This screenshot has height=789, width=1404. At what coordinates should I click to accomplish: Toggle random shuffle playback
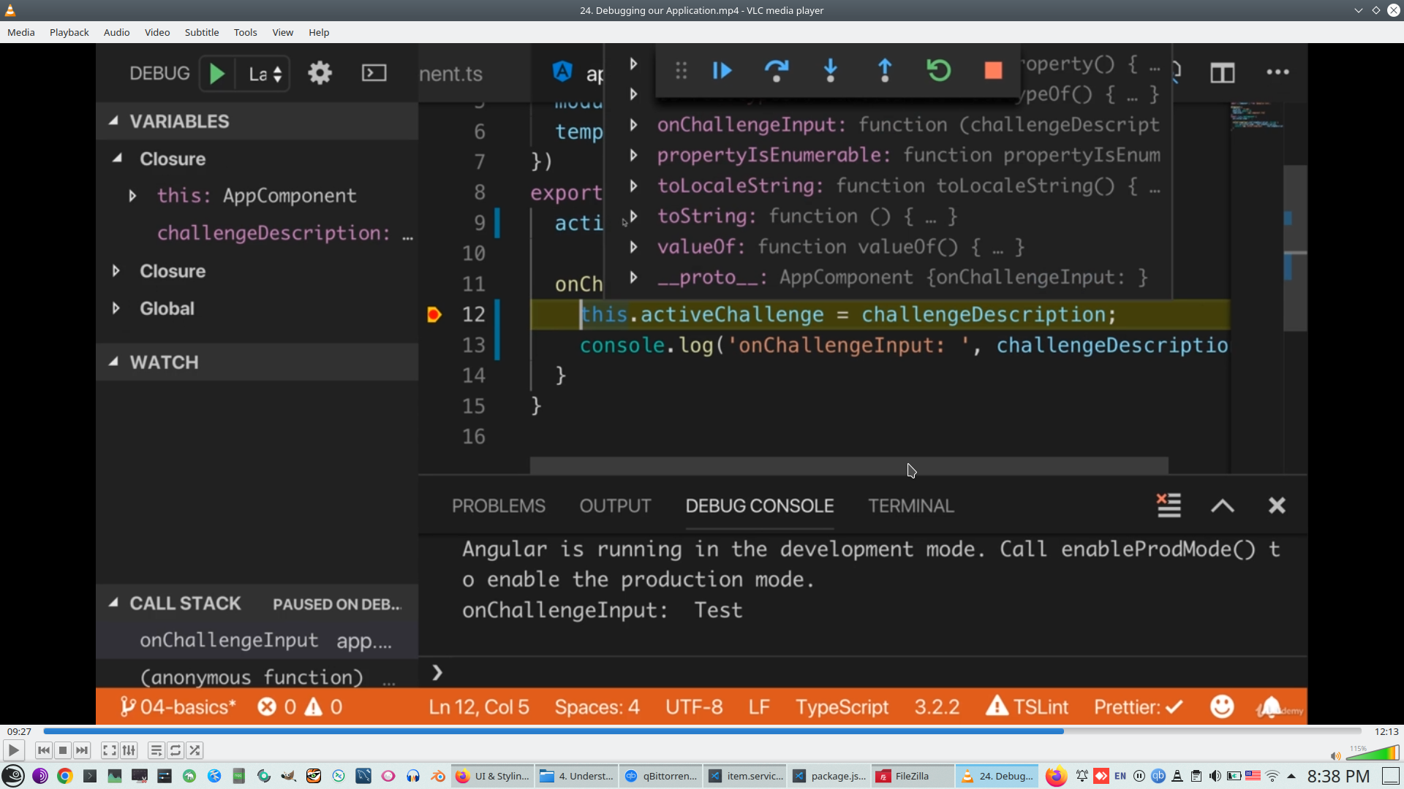point(195,750)
